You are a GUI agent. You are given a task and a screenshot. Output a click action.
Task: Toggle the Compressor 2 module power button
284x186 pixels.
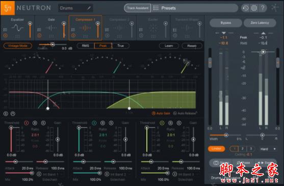click(x=107, y=36)
